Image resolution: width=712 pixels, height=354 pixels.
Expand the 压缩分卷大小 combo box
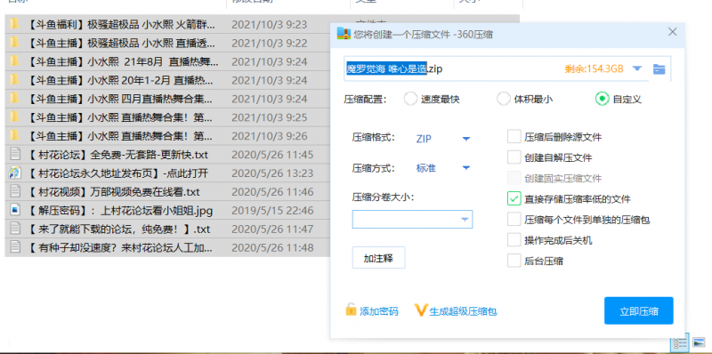[x=465, y=220]
